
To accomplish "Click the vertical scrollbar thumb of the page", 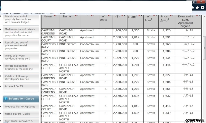I will 204,48.
